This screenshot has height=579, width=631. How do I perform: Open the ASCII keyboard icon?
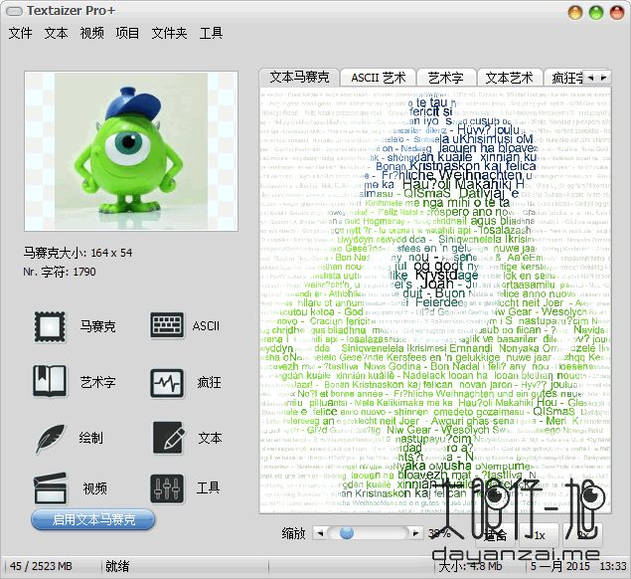point(167,325)
